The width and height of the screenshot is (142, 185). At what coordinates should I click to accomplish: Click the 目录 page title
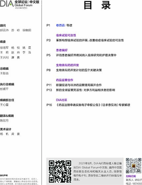click(x=97, y=5)
